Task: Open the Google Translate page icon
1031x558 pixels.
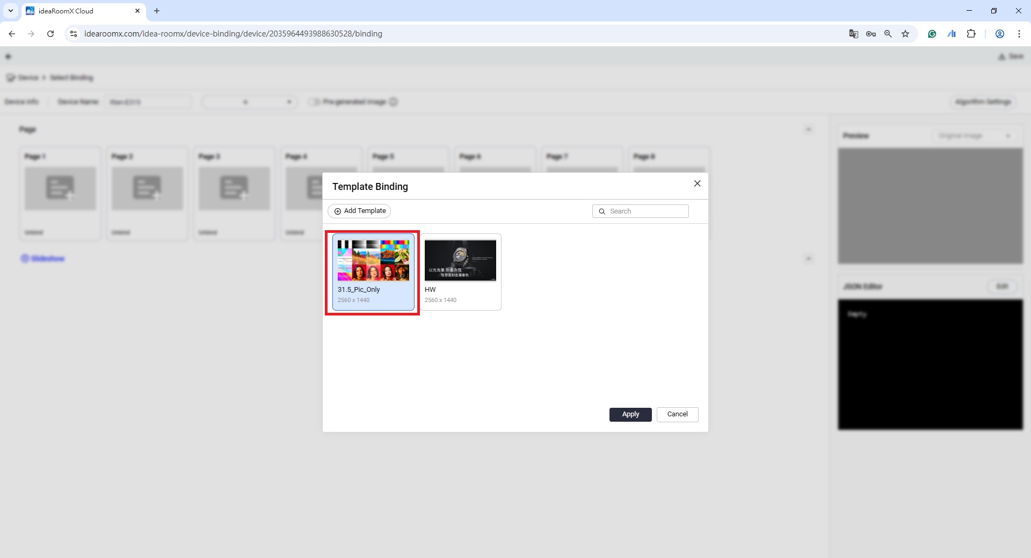Action: [853, 34]
